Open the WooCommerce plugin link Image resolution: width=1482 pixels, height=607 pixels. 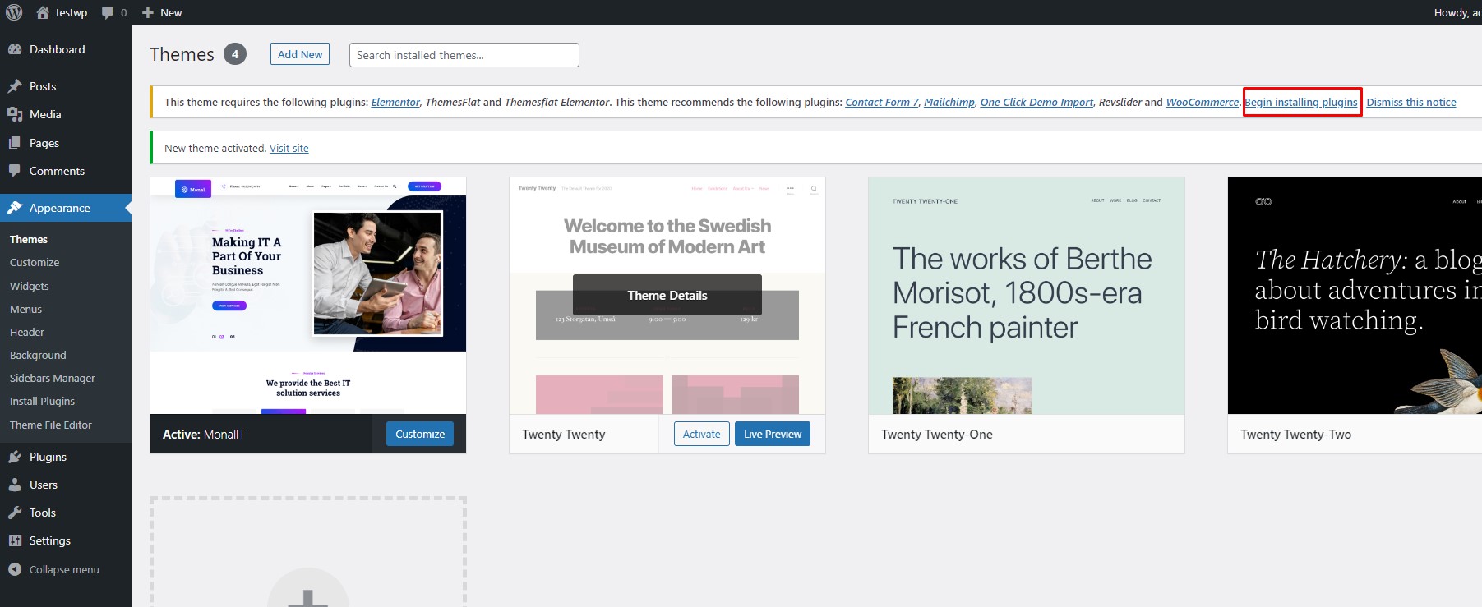click(x=1203, y=102)
